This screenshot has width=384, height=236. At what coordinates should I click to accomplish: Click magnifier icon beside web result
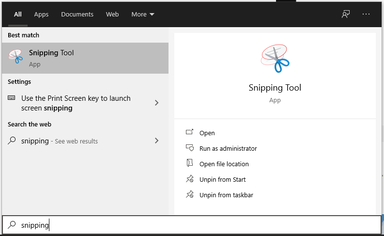(12, 141)
